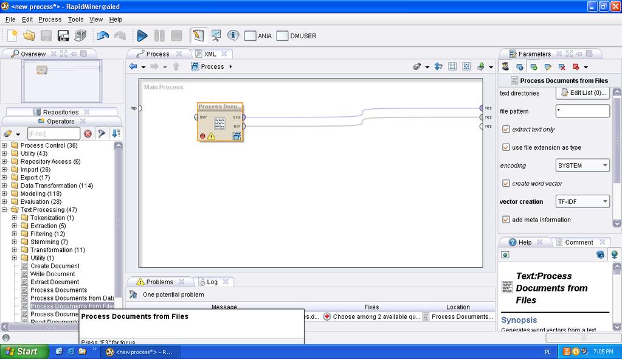The width and height of the screenshot is (622, 359).
Task: Open the Tools menu
Action: [75, 19]
